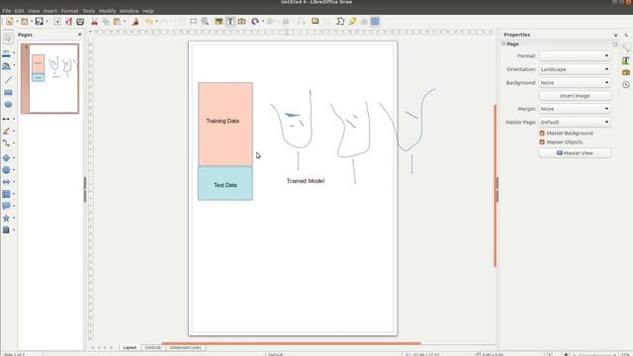Viewport: 633px width, 356px height.
Task: Click the Rotate toolbar icon
Action: click(x=255, y=22)
